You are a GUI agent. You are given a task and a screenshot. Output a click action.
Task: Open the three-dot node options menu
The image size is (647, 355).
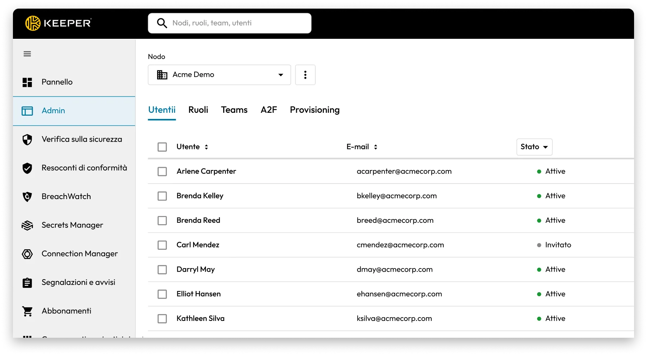point(305,75)
